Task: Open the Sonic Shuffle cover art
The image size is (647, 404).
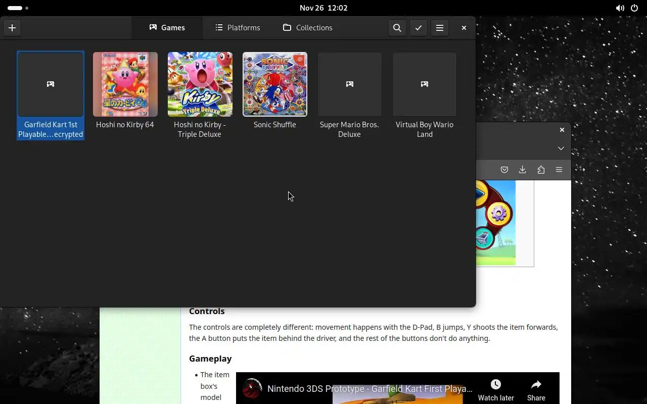Action: [x=275, y=84]
